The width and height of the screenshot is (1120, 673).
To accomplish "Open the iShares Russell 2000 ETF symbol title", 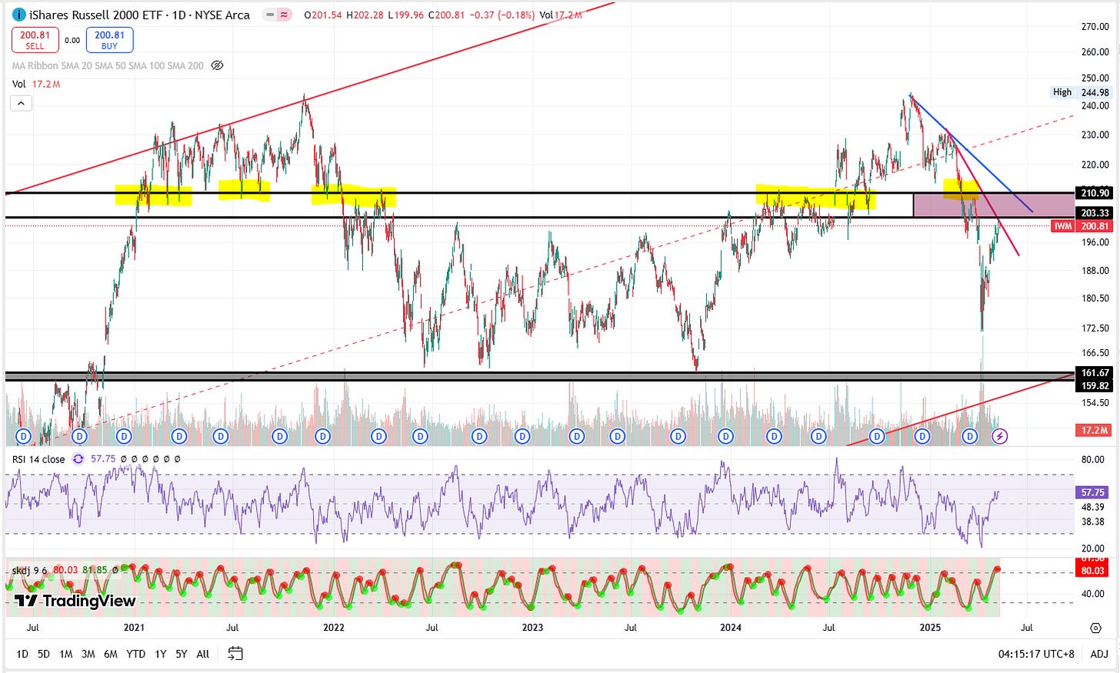I will click(139, 15).
